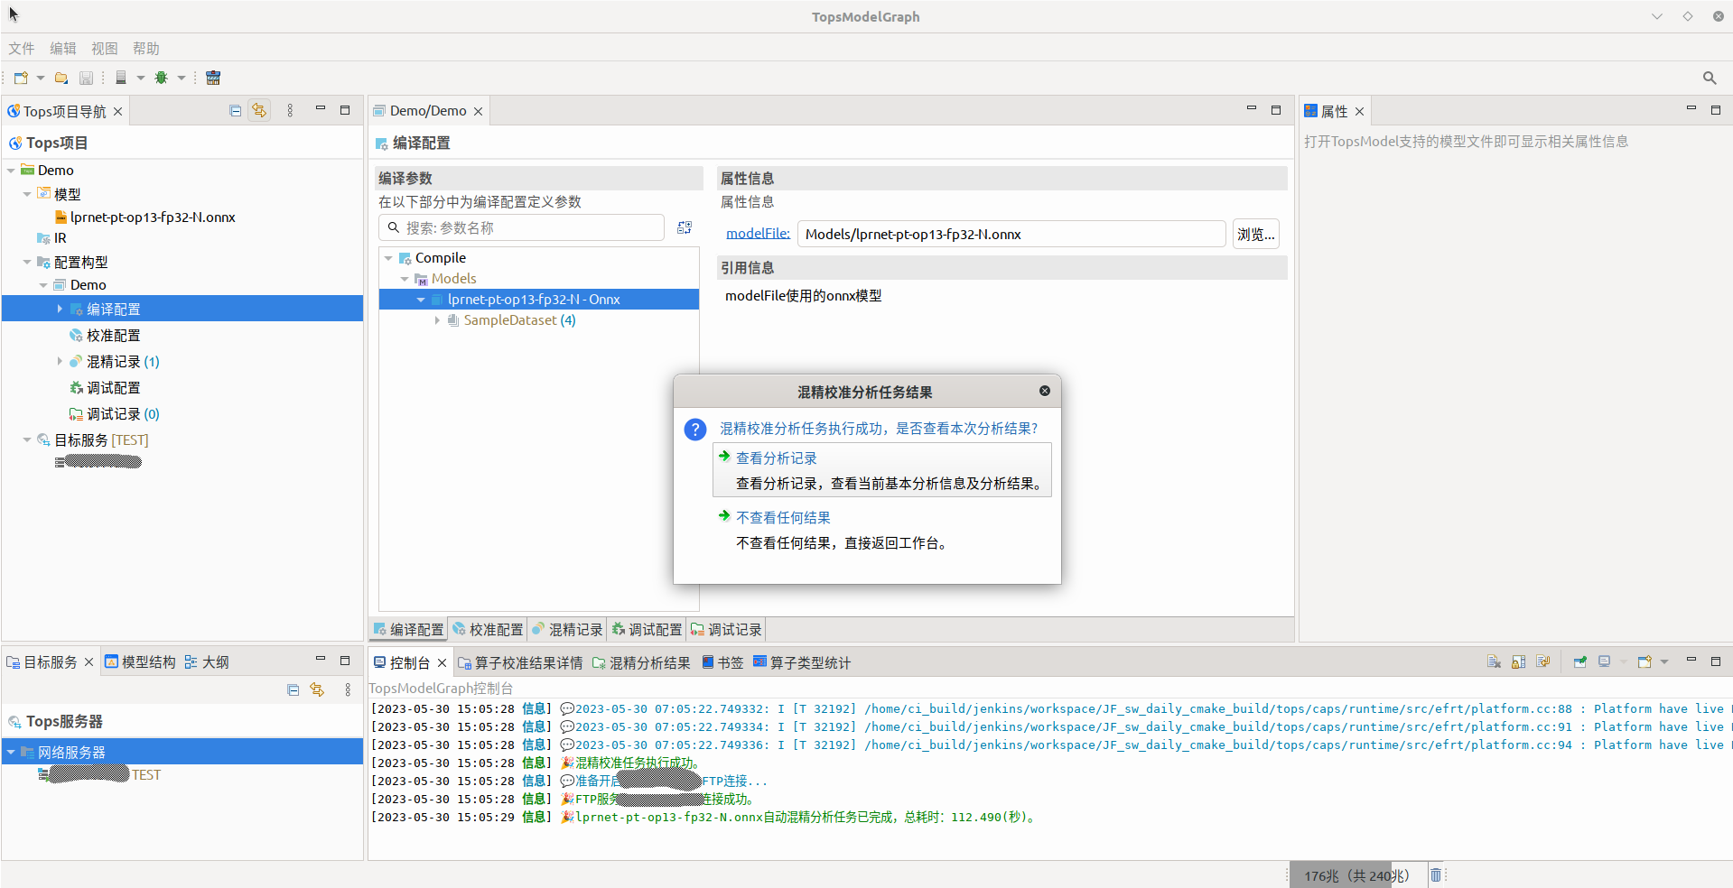Click the garbage collector trash icon
This screenshot has height=888, width=1733.
(1436, 874)
